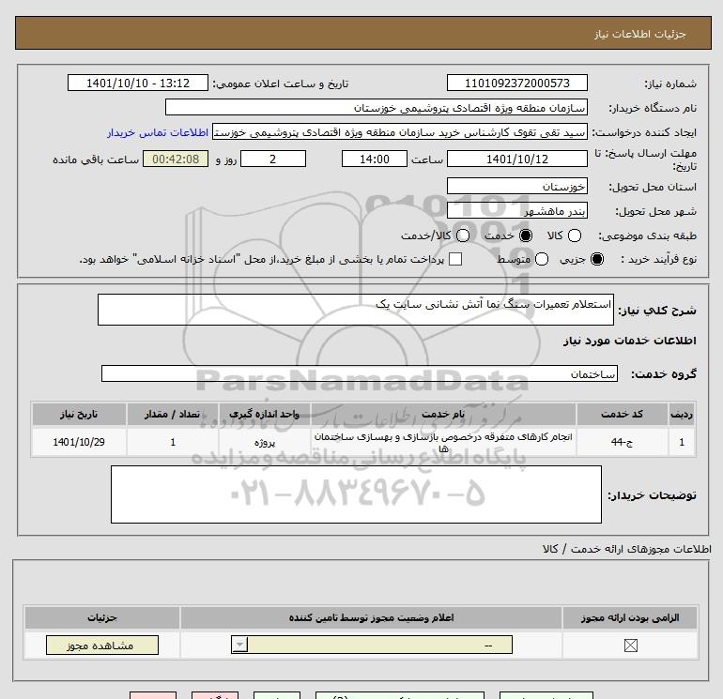Click the اطلاعات خدمات مورد نیاز heading

pos(629,341)
